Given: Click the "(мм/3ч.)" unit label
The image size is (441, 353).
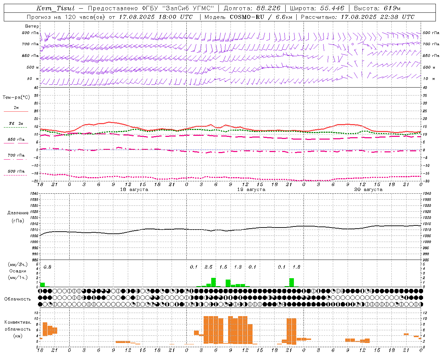Looking at the screenshot, I should 18,264.
